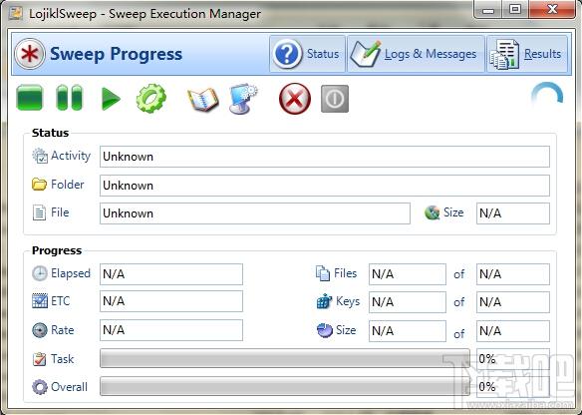The image size is (582, 415).
Task: Open the notebook log icon in toolbar
Action: [x=202, y=99]
